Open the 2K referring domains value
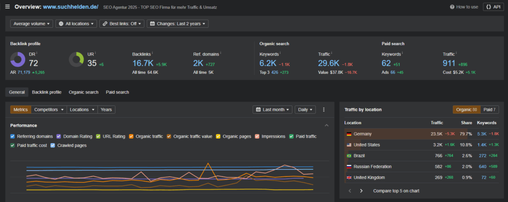This screenshot has width=508, height=202. 198,63
